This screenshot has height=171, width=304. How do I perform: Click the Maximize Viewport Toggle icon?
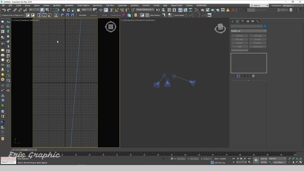pos(301,162)
